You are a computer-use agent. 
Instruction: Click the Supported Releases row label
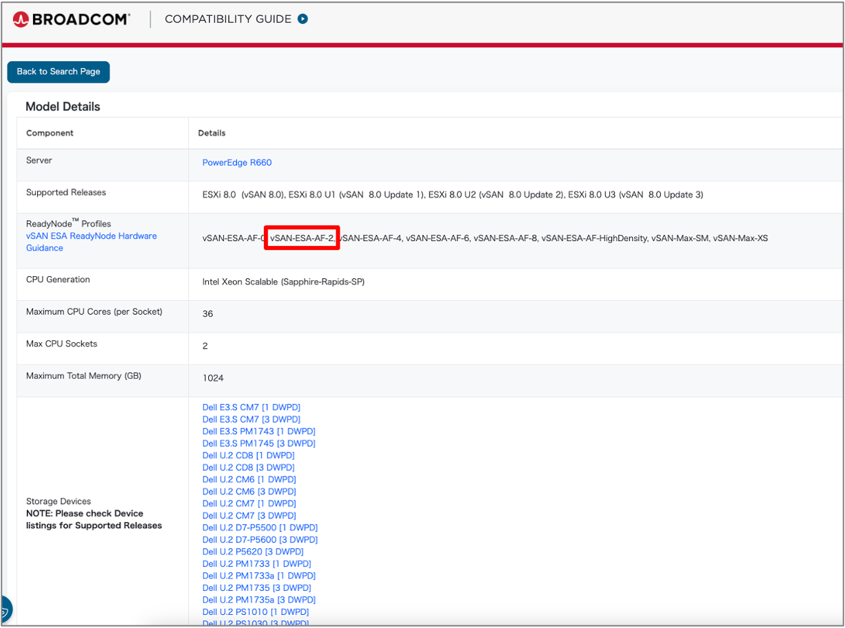66,193
